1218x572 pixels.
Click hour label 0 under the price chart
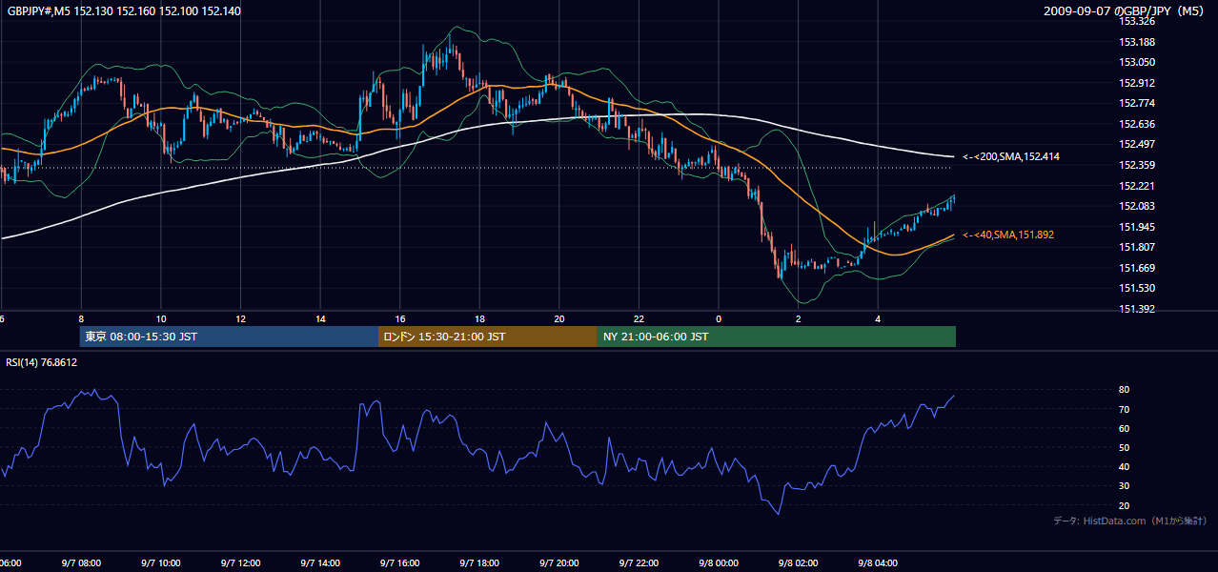point(719,318)
